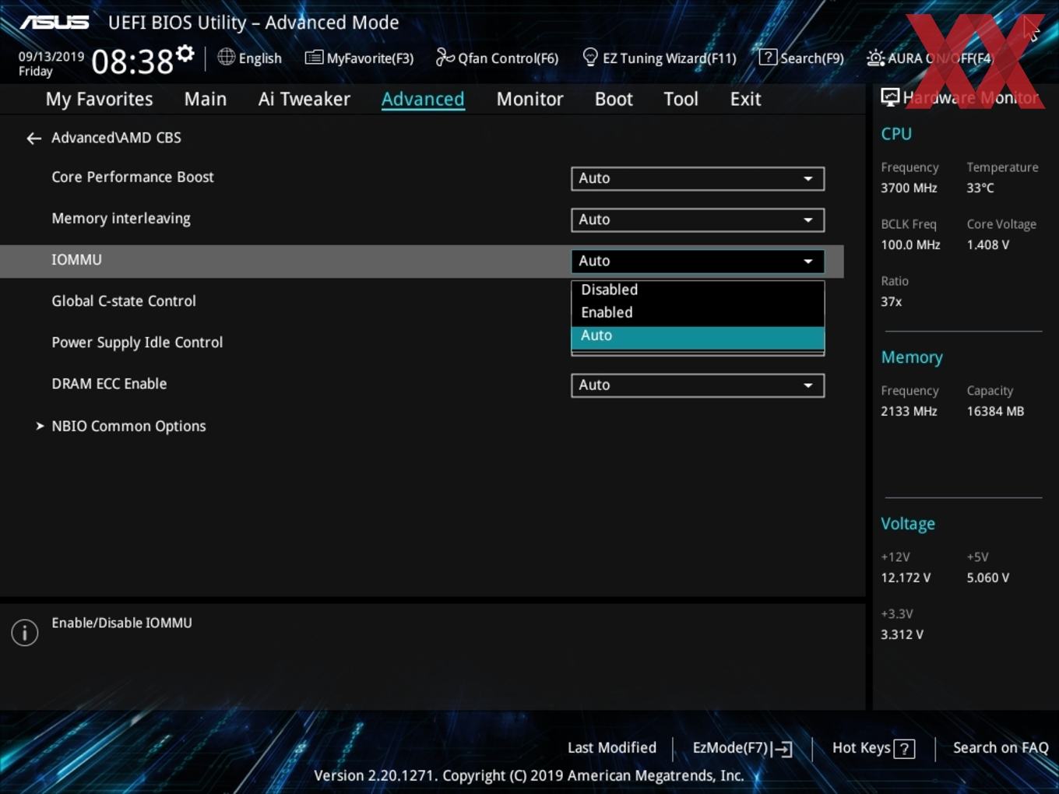
Task: Click BCLK Freq value 100.0 MHz
Action: coord(910,245)
